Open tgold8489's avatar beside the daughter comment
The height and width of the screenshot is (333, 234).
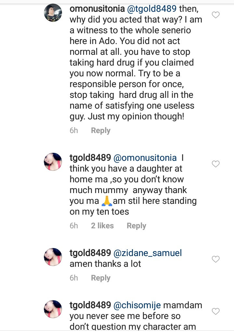click(x=53, y=161)
